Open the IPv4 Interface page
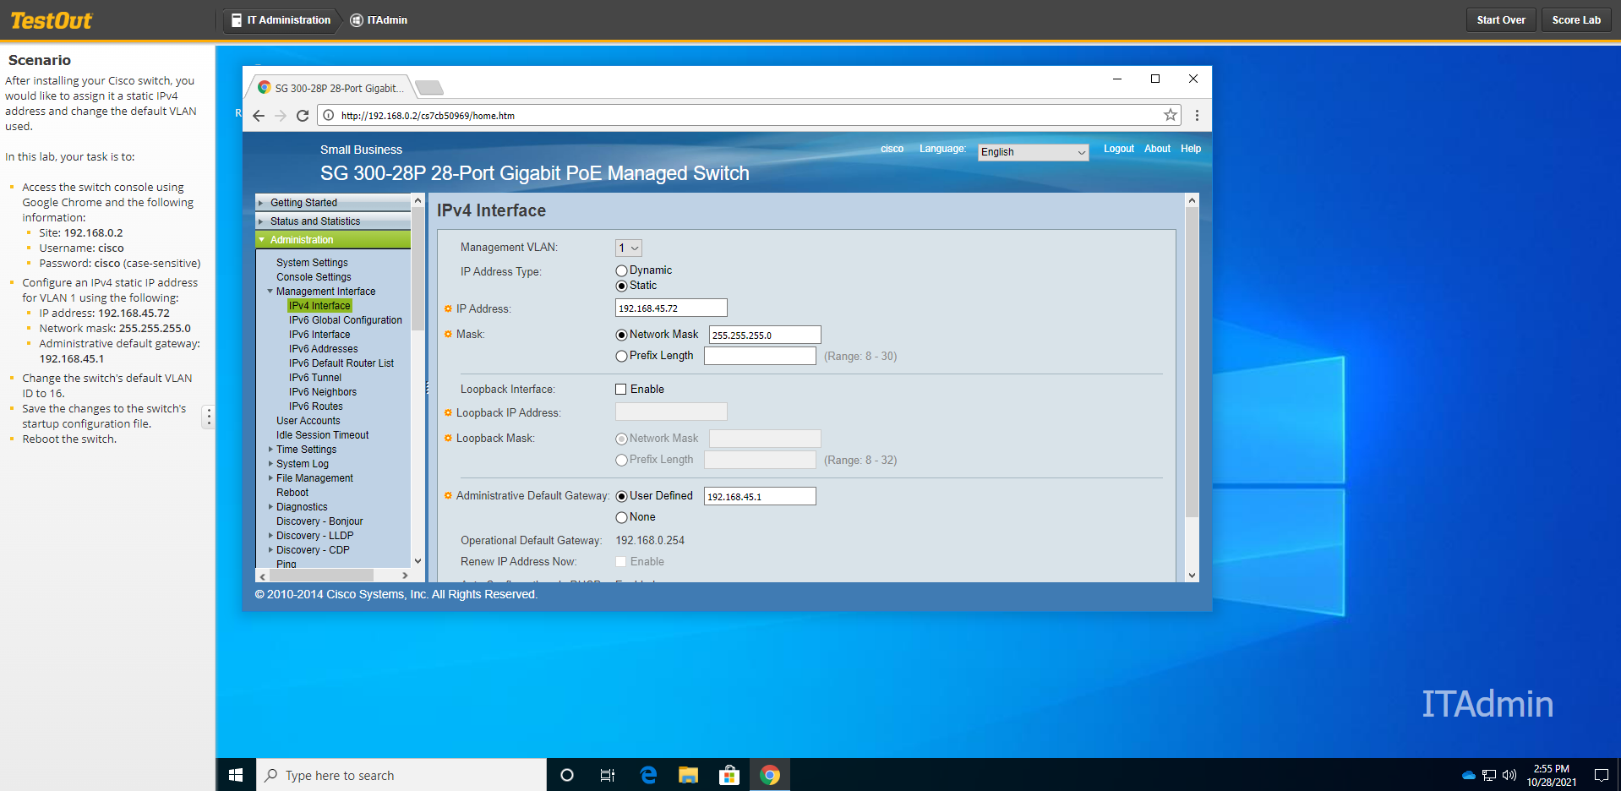 click(319, 306)
